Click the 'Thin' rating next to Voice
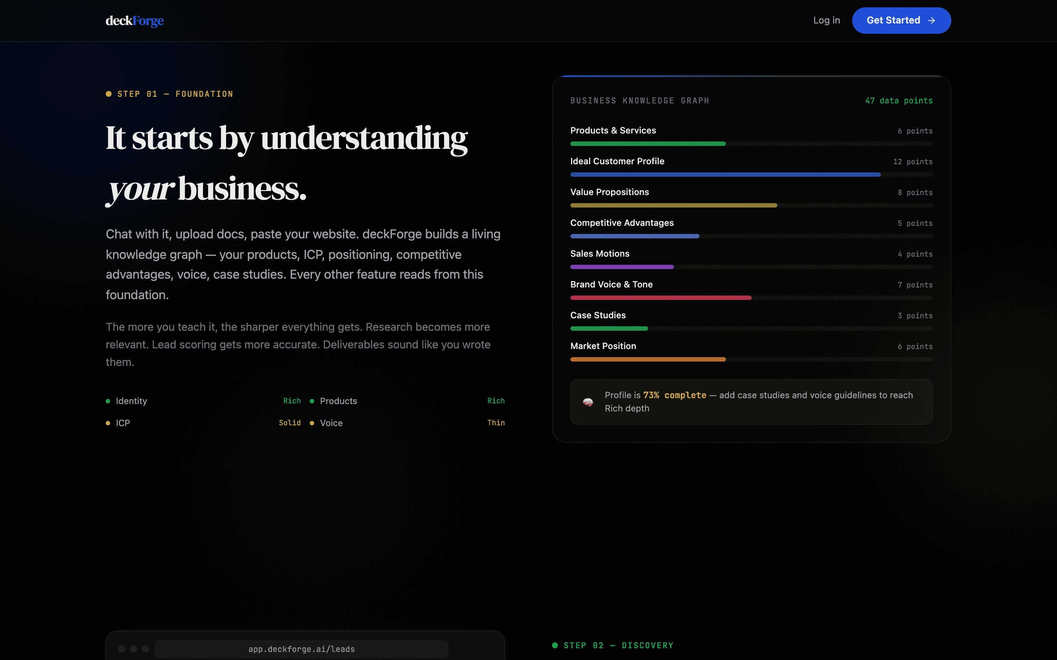The width and height of the screenshot is (1057, 660). coord(496,422)
